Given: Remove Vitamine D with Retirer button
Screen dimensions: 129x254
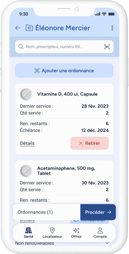Looking at the screenshot, I should click(x=90, y=143).
